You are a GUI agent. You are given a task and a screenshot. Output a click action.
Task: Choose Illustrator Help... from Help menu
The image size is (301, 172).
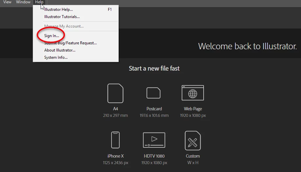pos(76,10)
